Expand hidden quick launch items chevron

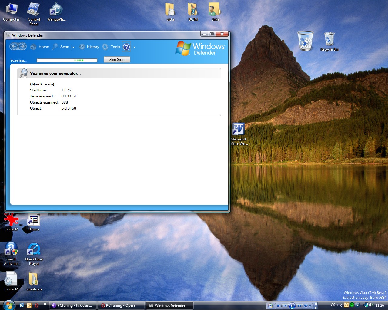[45, 304]
